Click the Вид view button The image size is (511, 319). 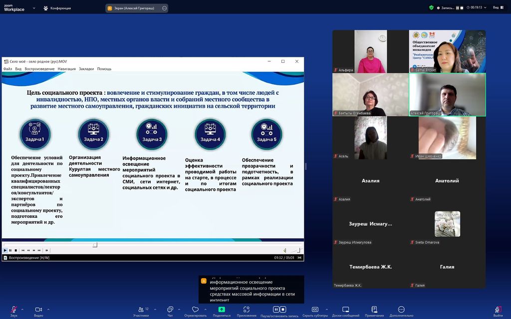coord(497,7)
